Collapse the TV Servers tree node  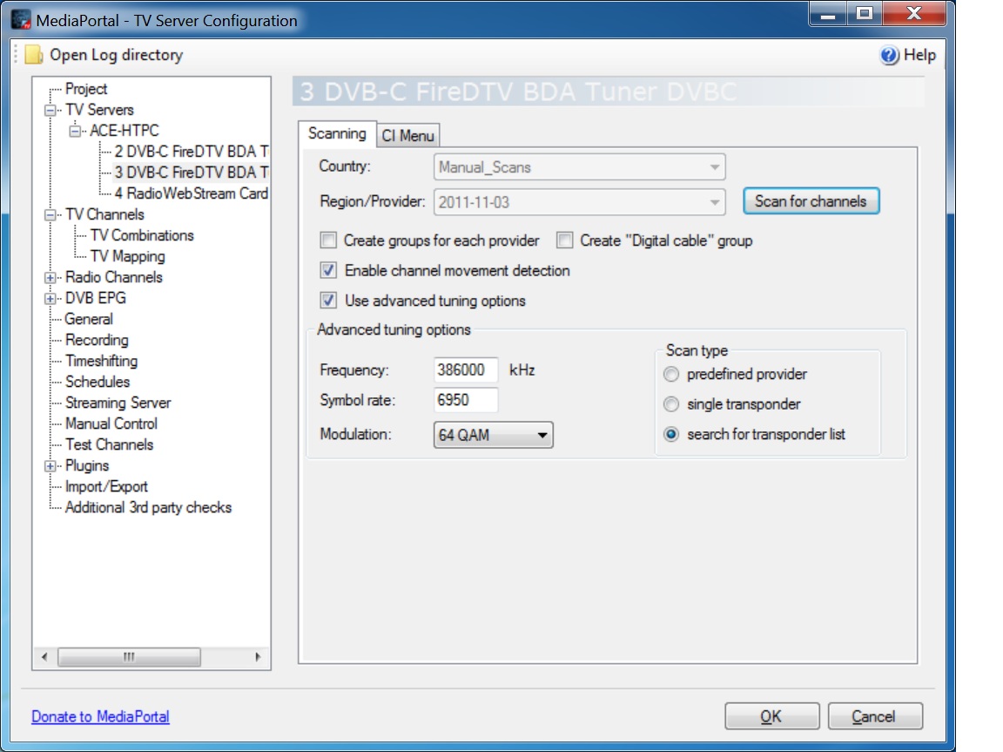(50, 110)
